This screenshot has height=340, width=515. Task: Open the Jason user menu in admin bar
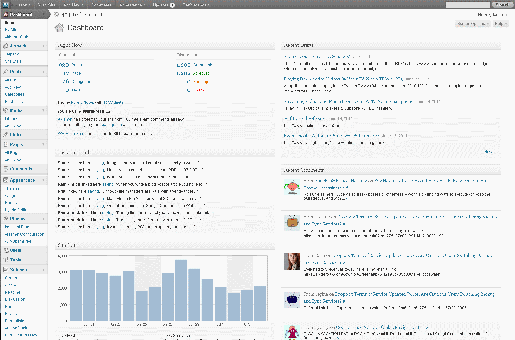23,5
